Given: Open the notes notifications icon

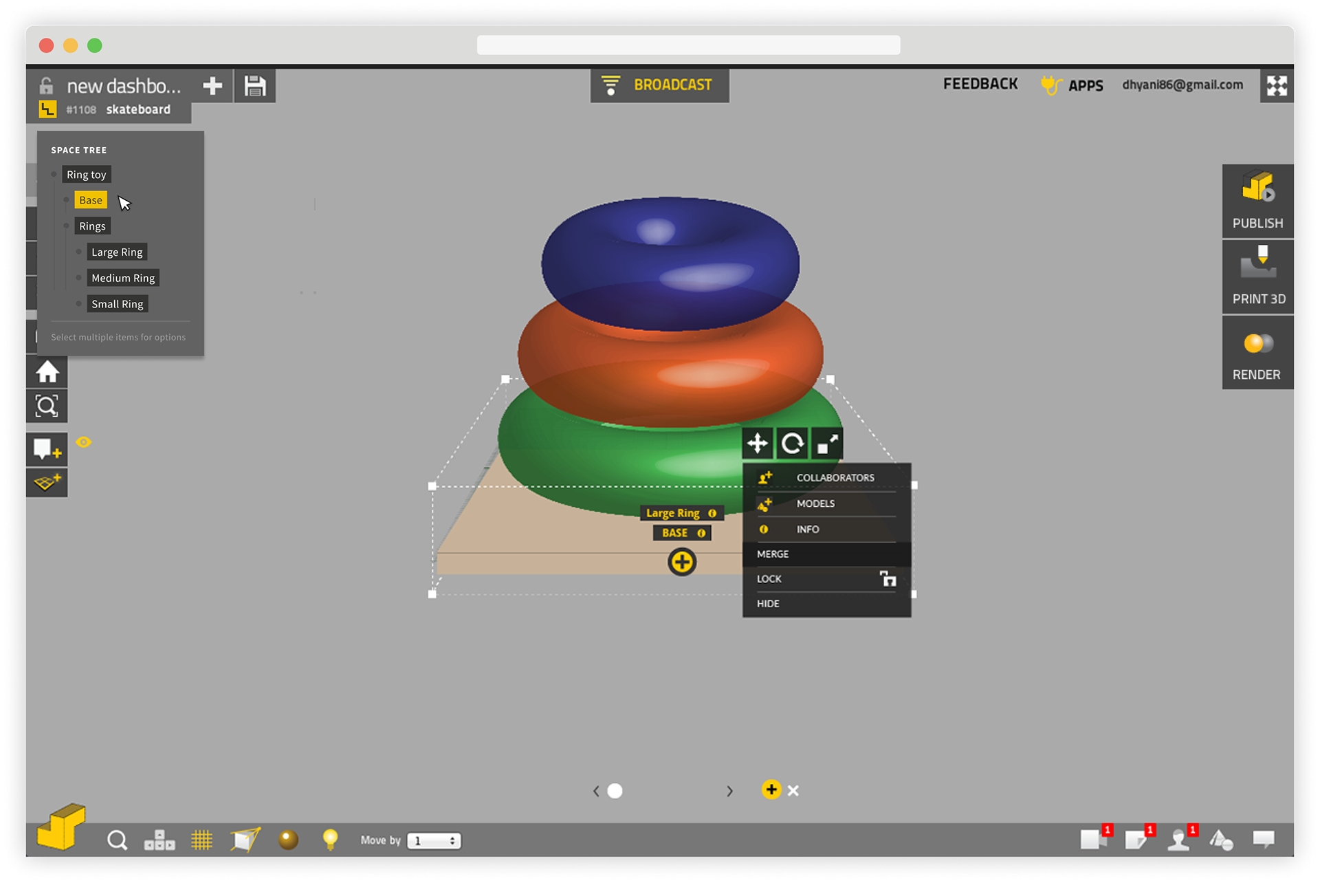Looking at the screenshot, I should pos(1137,839).
